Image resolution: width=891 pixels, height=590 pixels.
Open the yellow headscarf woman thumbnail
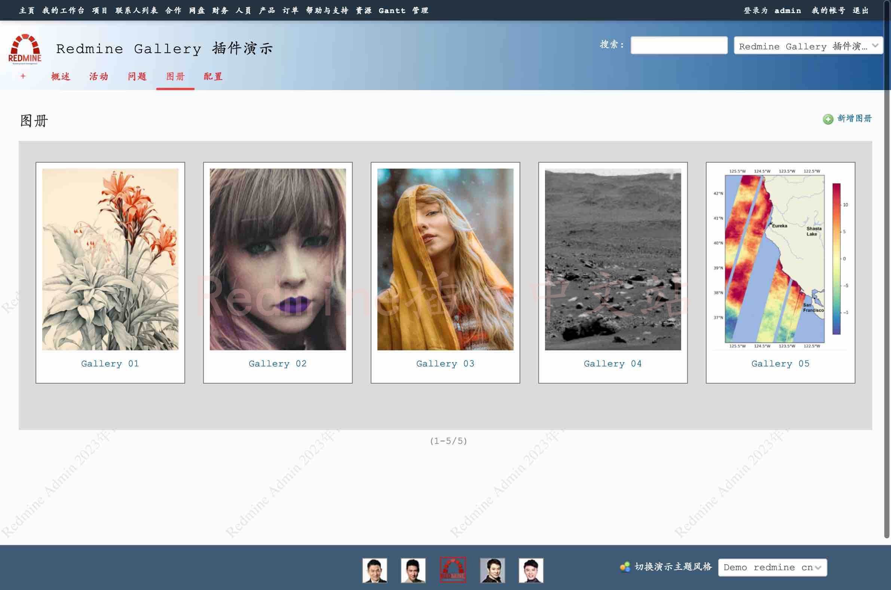tap(445, 259)
